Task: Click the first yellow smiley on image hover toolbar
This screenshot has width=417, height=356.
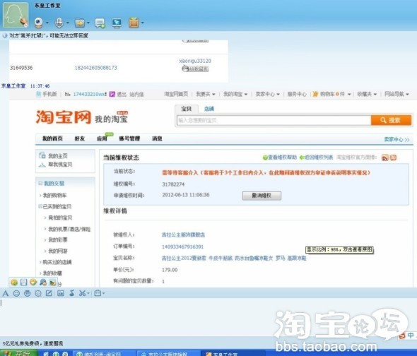Action: 14,283
